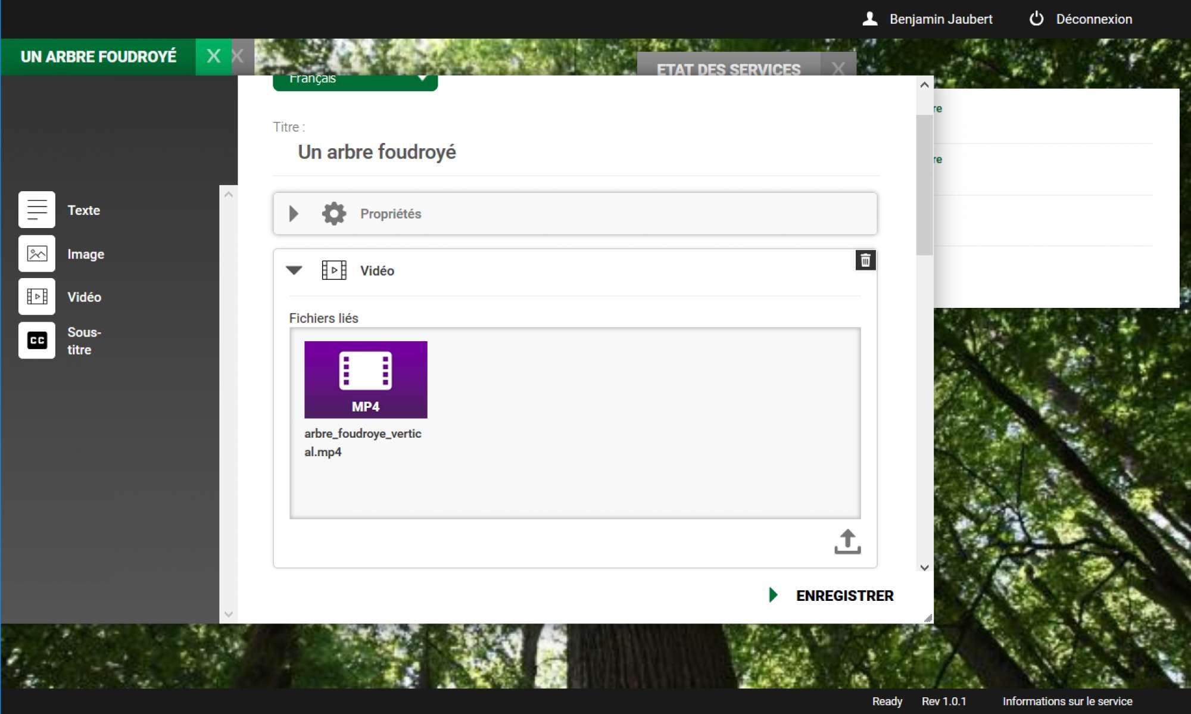Add an Image block from sidebar
The height and width of the screenshot is (714, 1191).
(x=37, y=254)
